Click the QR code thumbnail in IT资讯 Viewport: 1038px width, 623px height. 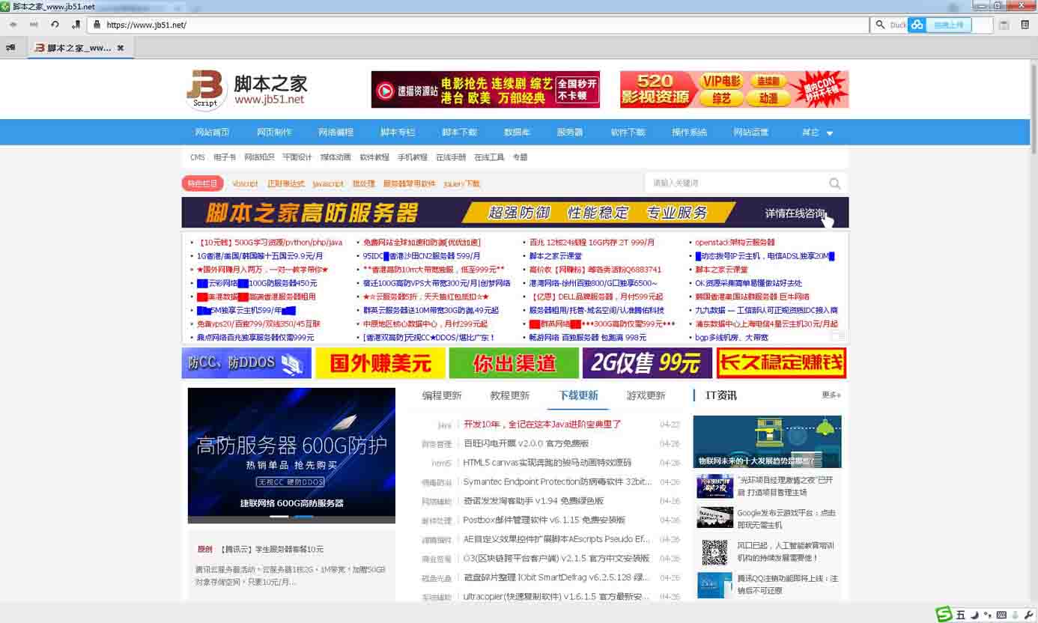(714, 552)
